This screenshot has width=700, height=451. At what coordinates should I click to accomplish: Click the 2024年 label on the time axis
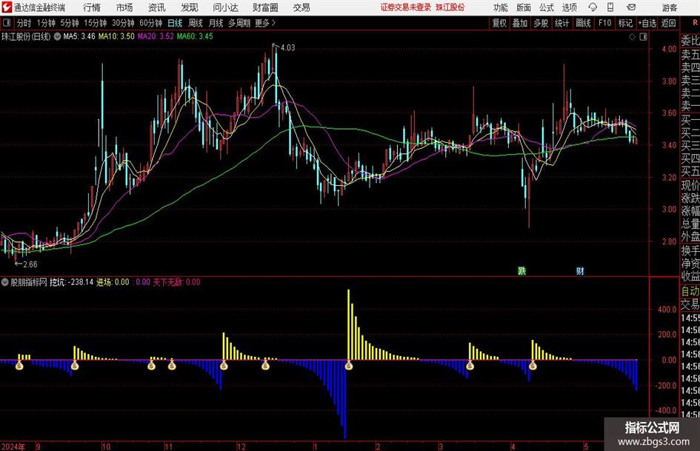(x=13, y=447)
